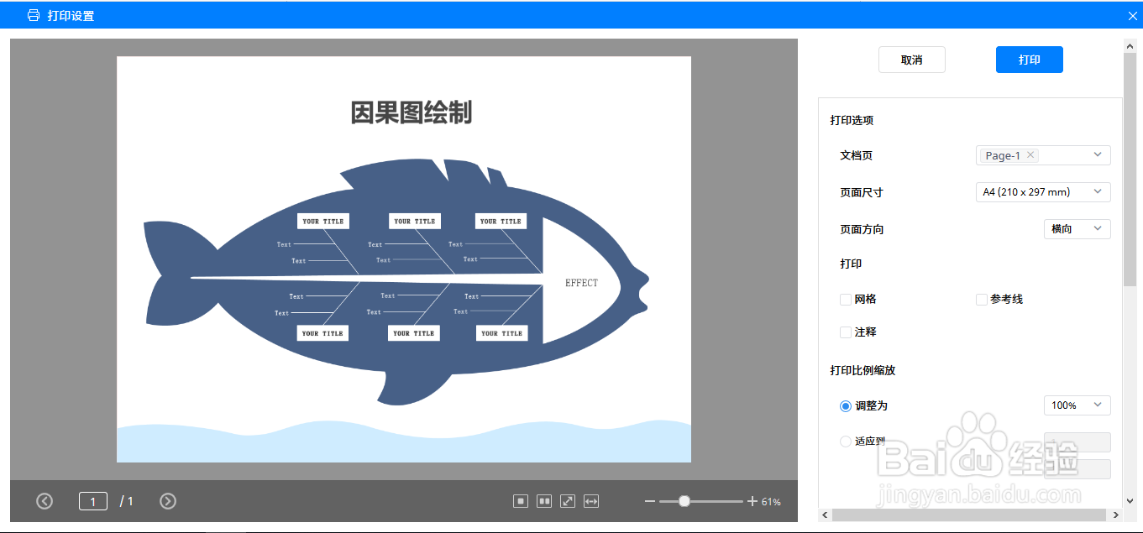Screen dimensions: 1143x533
Task: Enable 注释 checkbox
Action: pyautogui.click(x=846, y=332)
